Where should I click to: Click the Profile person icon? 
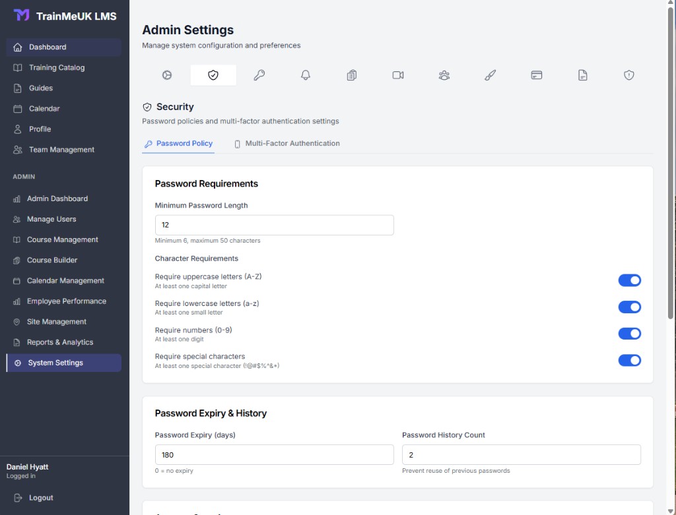coord(18,129)
